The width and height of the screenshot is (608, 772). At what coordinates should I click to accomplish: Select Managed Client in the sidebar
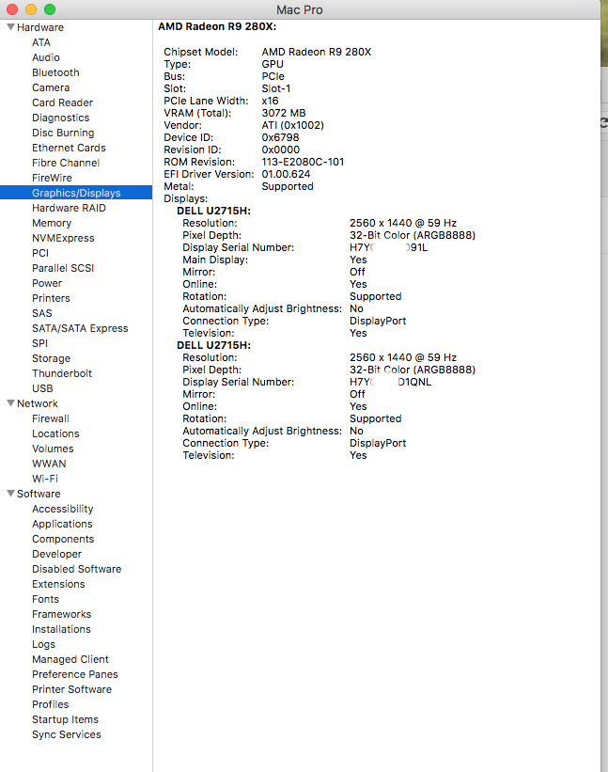tap(70, 659)
